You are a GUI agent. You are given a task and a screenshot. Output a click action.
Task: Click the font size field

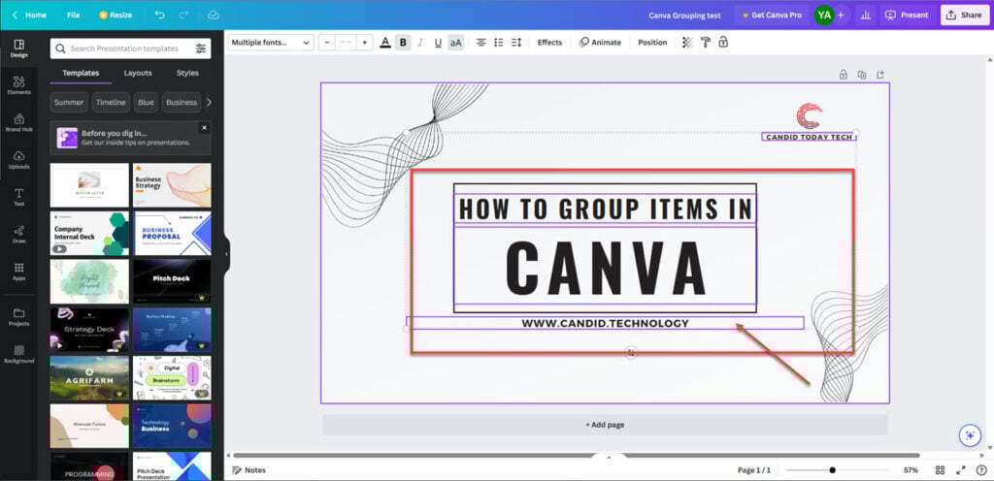(x=346, y=43)
